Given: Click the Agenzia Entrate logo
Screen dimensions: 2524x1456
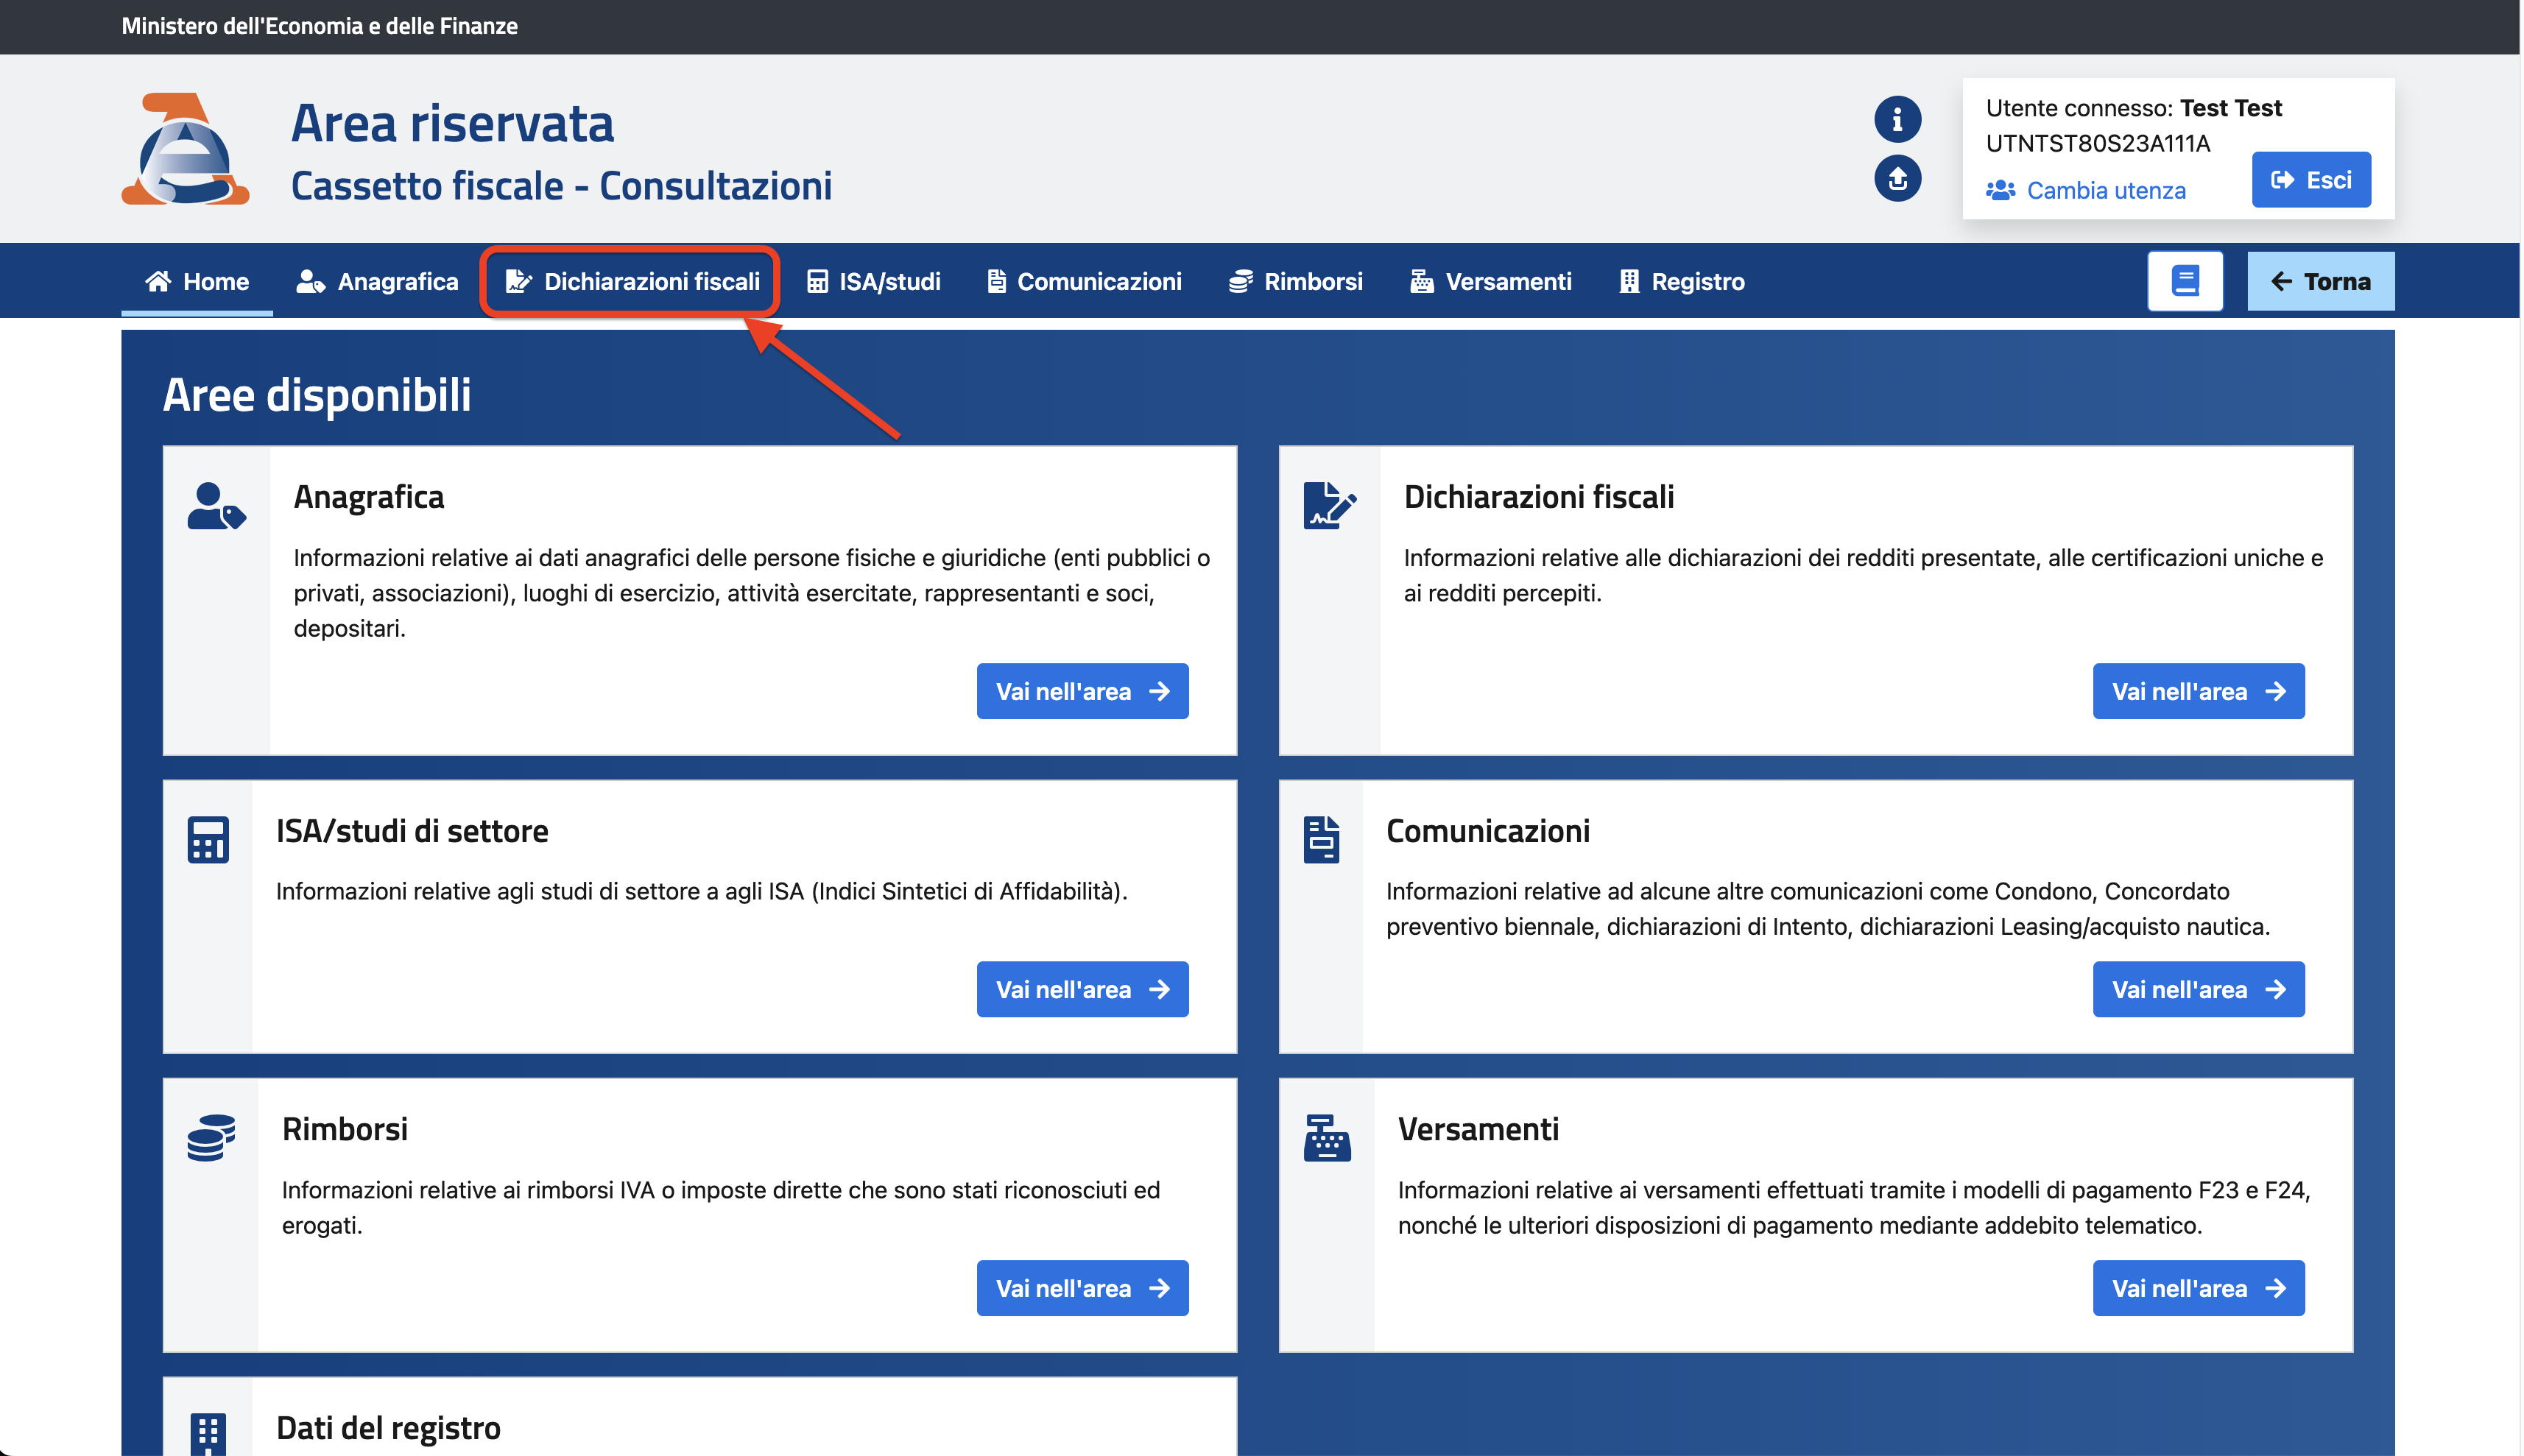Looking at the screenshot, I should [185, 149].
